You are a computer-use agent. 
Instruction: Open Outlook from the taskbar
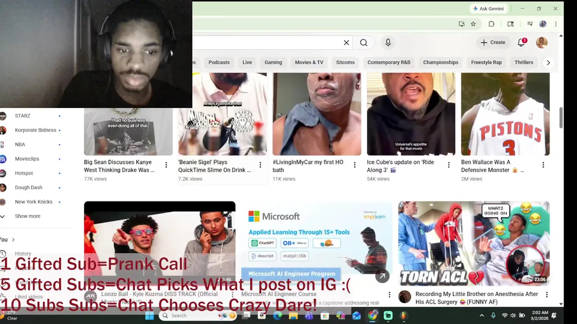356,315
